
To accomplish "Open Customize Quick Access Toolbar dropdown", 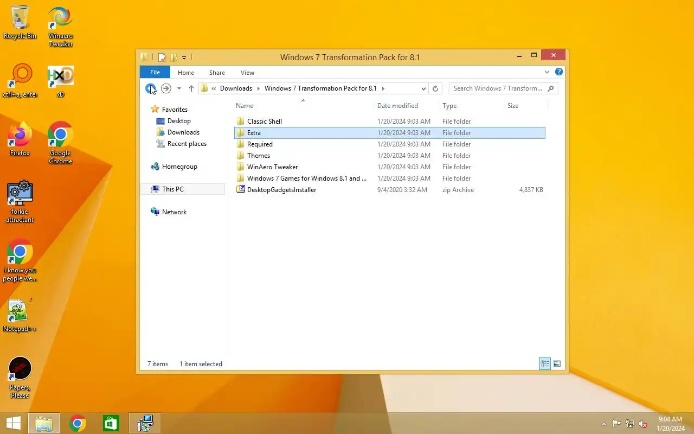I will 184,58.
